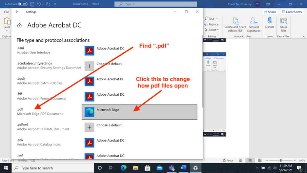Screen dimensions: 307x173
Task: Switch to Read Mode view icon
Action: point(240,161)
